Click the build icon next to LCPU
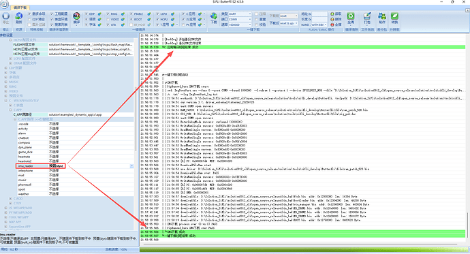This screenshot has width=470, height=254. (x=172, y=14)
